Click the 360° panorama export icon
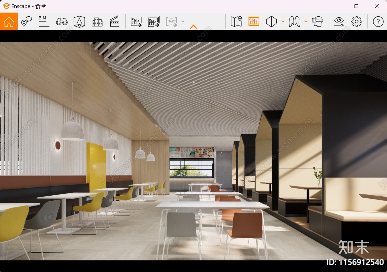The width and height of the screenshot is (387, 272). coord(172,22)
